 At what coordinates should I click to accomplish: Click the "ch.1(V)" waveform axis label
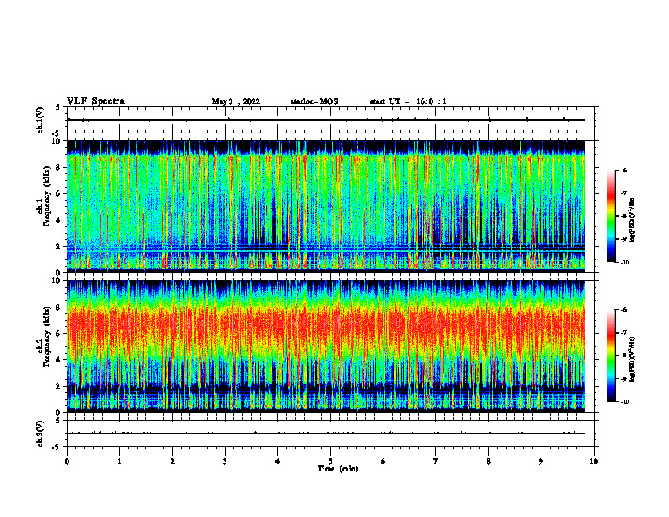coord(40,120)
